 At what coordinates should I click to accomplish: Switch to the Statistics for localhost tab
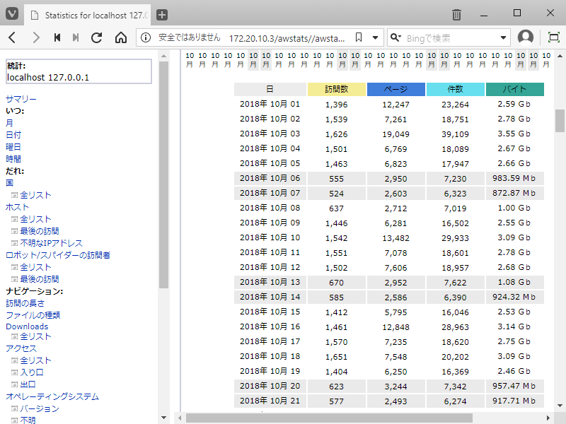(x=88, y=15)
